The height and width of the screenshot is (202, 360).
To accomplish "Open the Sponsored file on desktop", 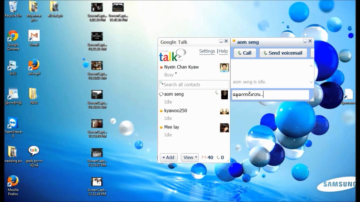I will point(349,97).
